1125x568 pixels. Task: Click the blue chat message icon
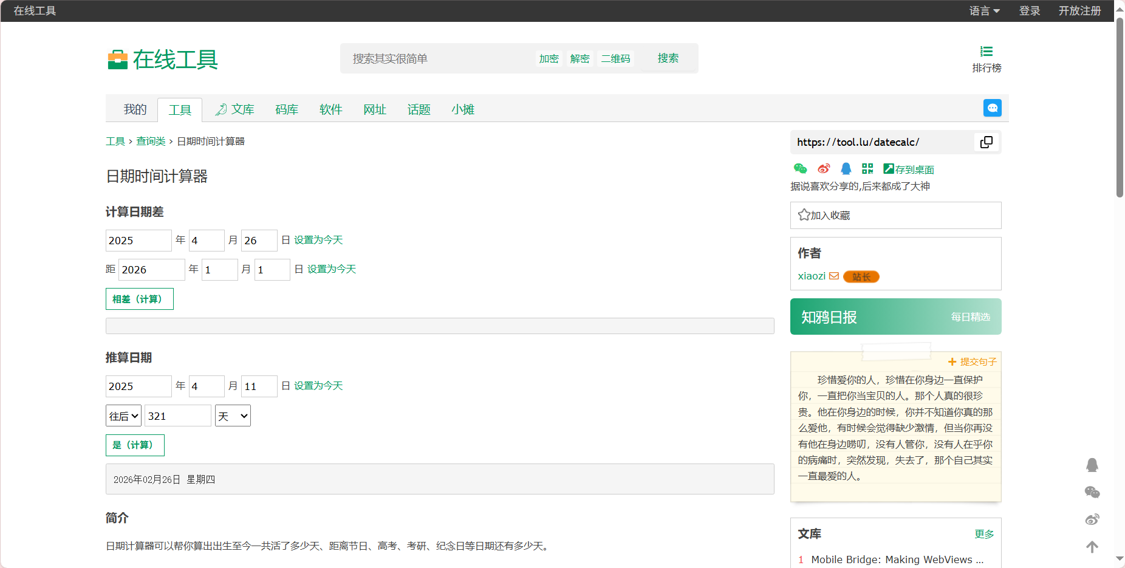coord(992,108)
